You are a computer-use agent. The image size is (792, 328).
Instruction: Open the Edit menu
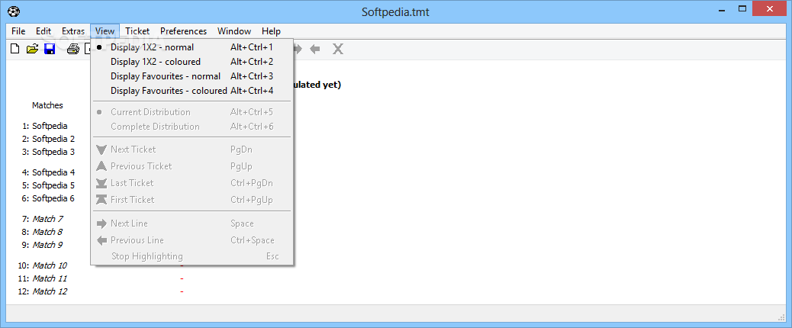click(43, 31)
